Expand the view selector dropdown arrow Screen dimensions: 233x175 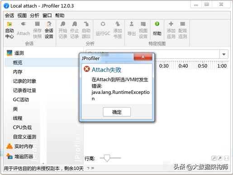[224, 54]
